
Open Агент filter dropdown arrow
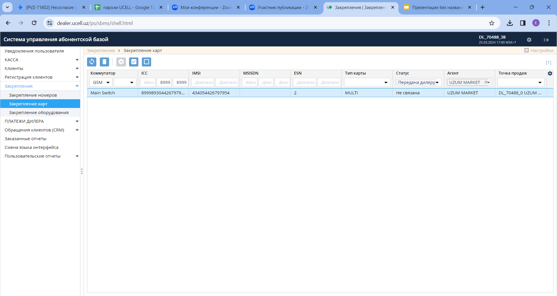489,82
